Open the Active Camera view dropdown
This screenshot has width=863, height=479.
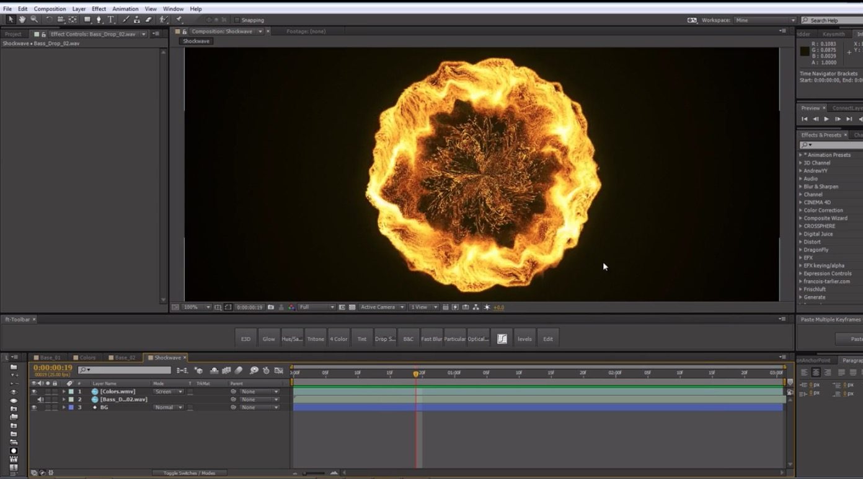tap(383, 307)
